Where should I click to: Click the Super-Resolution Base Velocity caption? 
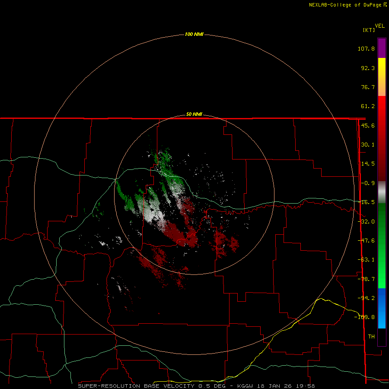(196, 386)
